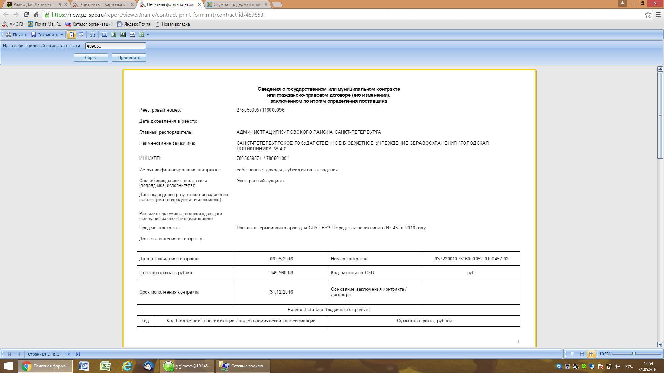The width and height of the screenshot is (664, 373).
Task: Select one page width view icon
Action: coord(114,35)
